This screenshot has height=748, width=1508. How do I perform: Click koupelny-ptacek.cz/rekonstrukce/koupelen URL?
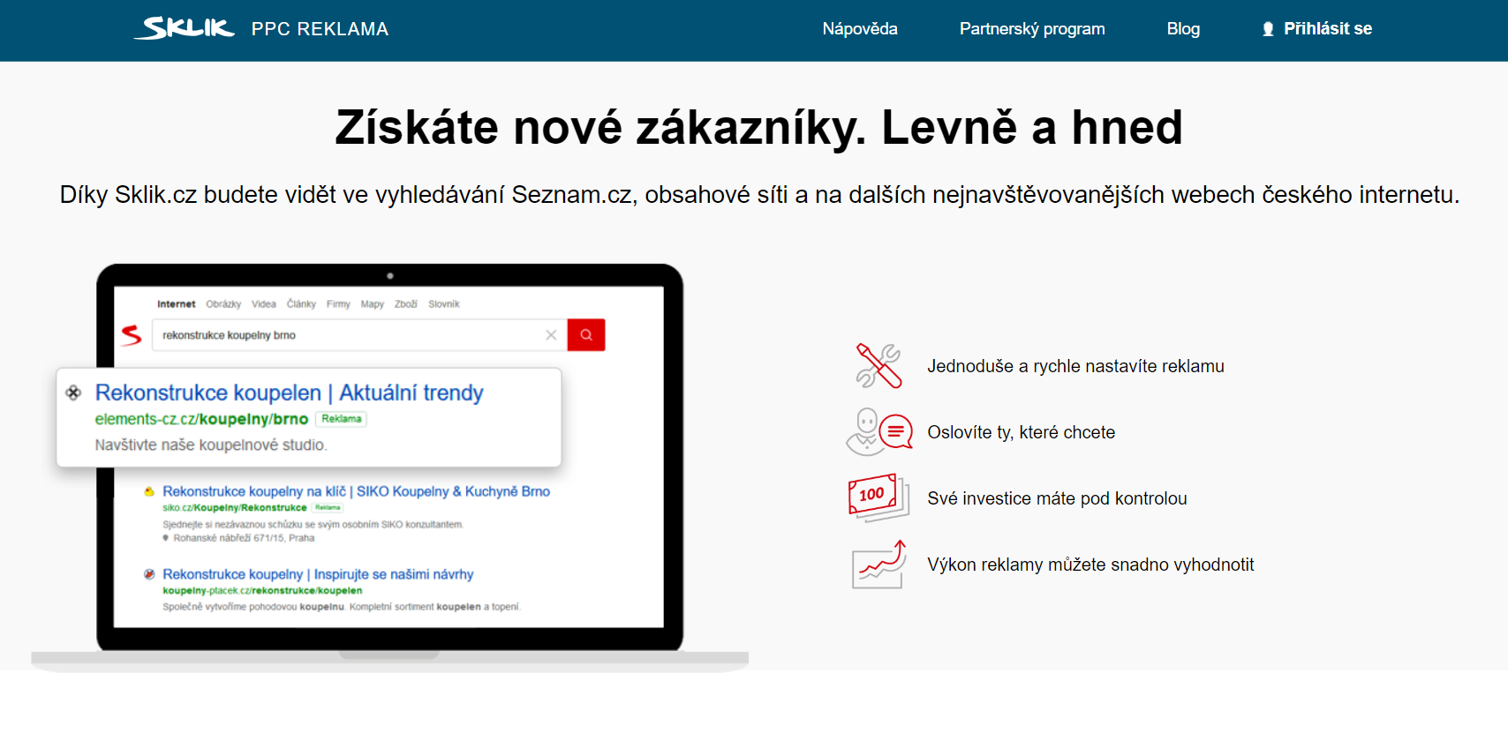point(262,591)
